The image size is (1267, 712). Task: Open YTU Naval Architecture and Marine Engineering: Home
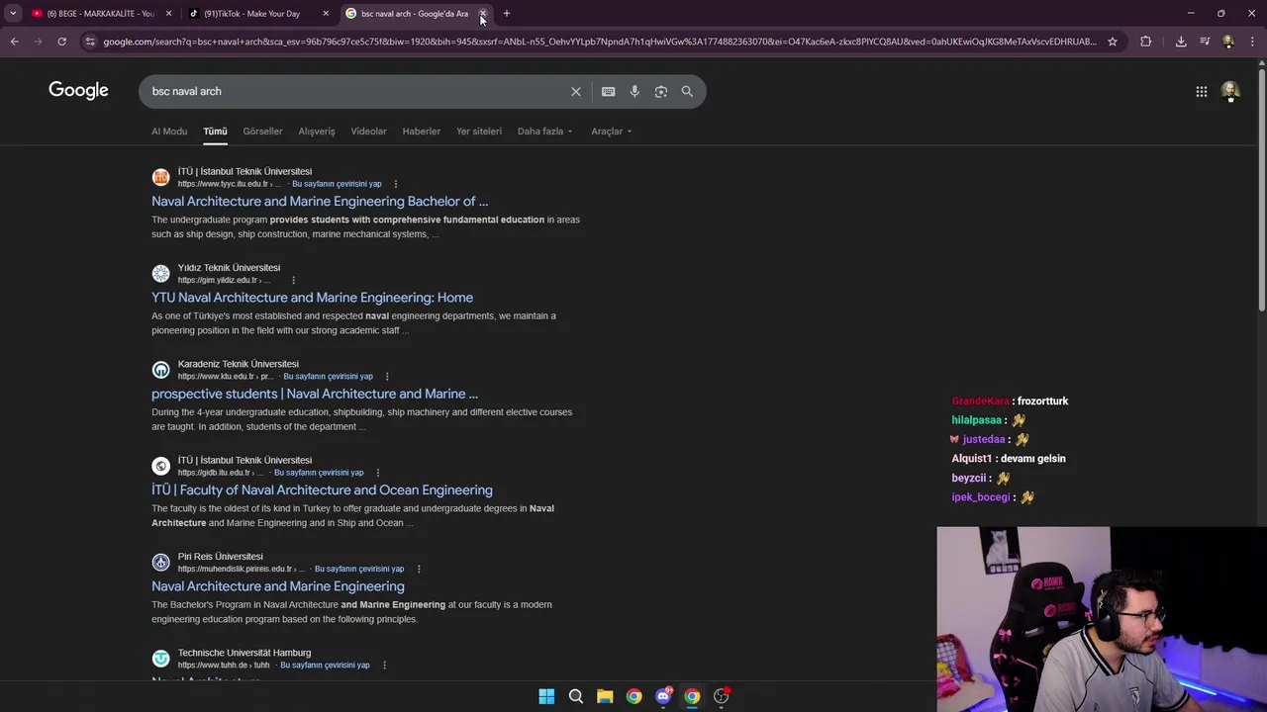pyautogui.click(x=312, y=298)
